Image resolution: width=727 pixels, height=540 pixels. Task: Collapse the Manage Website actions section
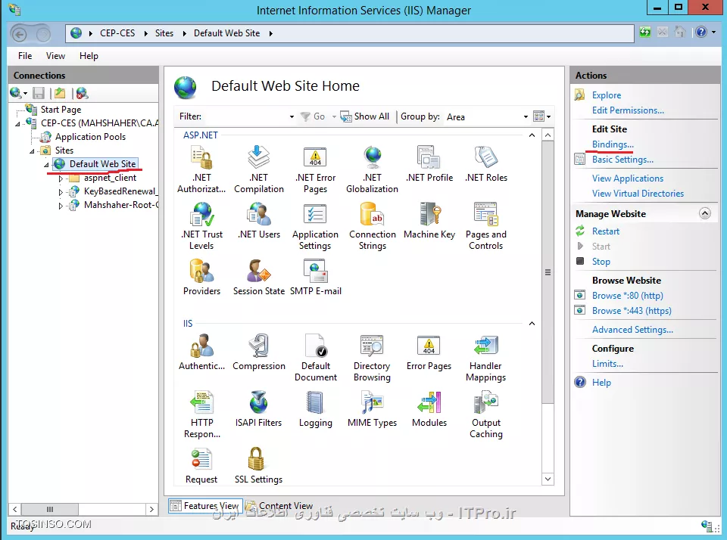(705, 213)
